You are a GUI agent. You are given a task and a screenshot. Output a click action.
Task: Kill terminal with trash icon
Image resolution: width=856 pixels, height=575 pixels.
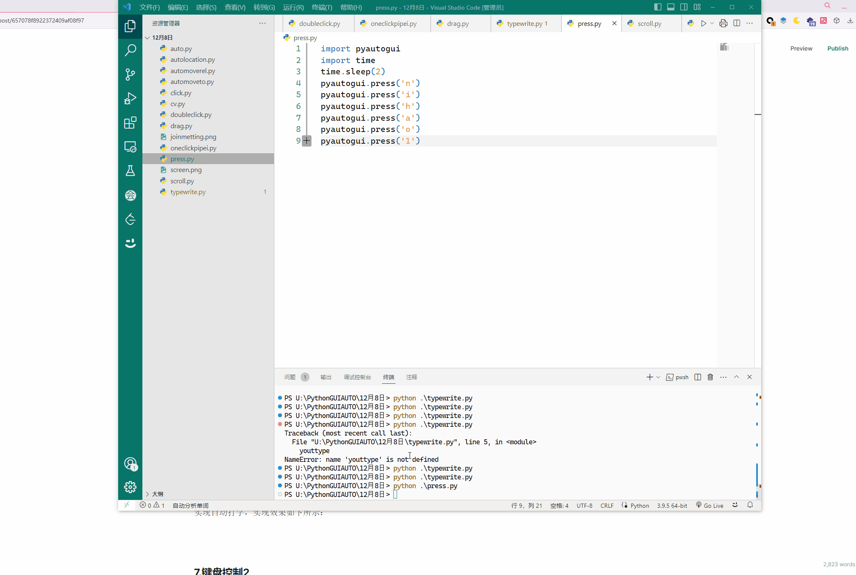(x=710, y=377)
